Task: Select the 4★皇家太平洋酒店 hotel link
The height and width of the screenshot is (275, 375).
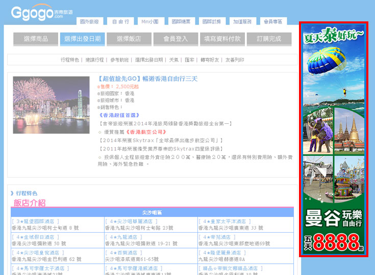Action: click(x=222, y=222)
